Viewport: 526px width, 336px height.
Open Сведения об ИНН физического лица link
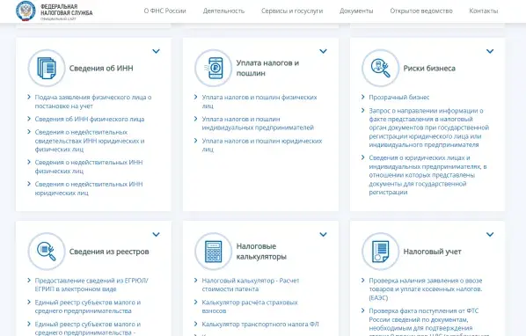pos(90,119)
